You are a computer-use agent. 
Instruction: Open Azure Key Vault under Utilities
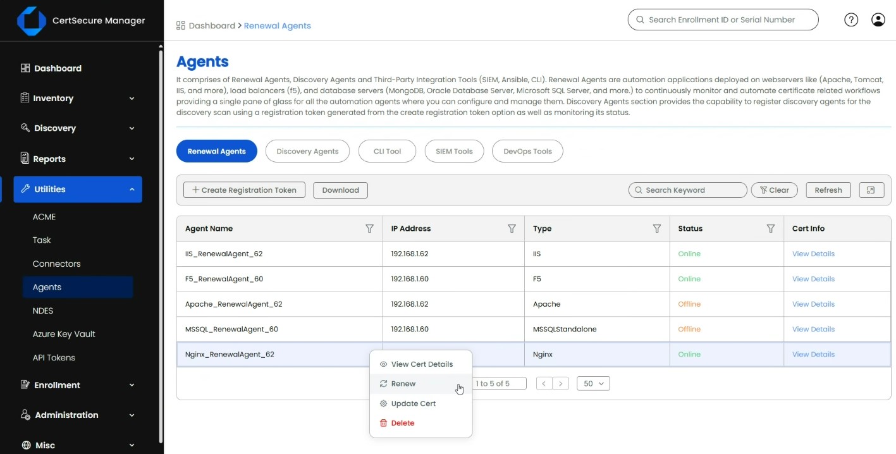click(x=64, y=334)
